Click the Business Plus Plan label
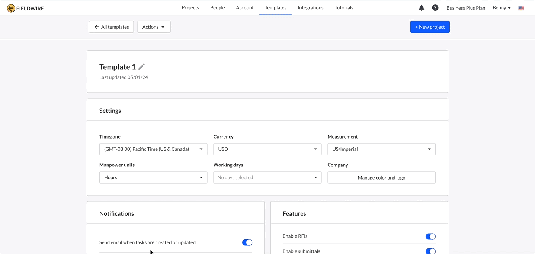535x254 pixels. tap(465, 7)
